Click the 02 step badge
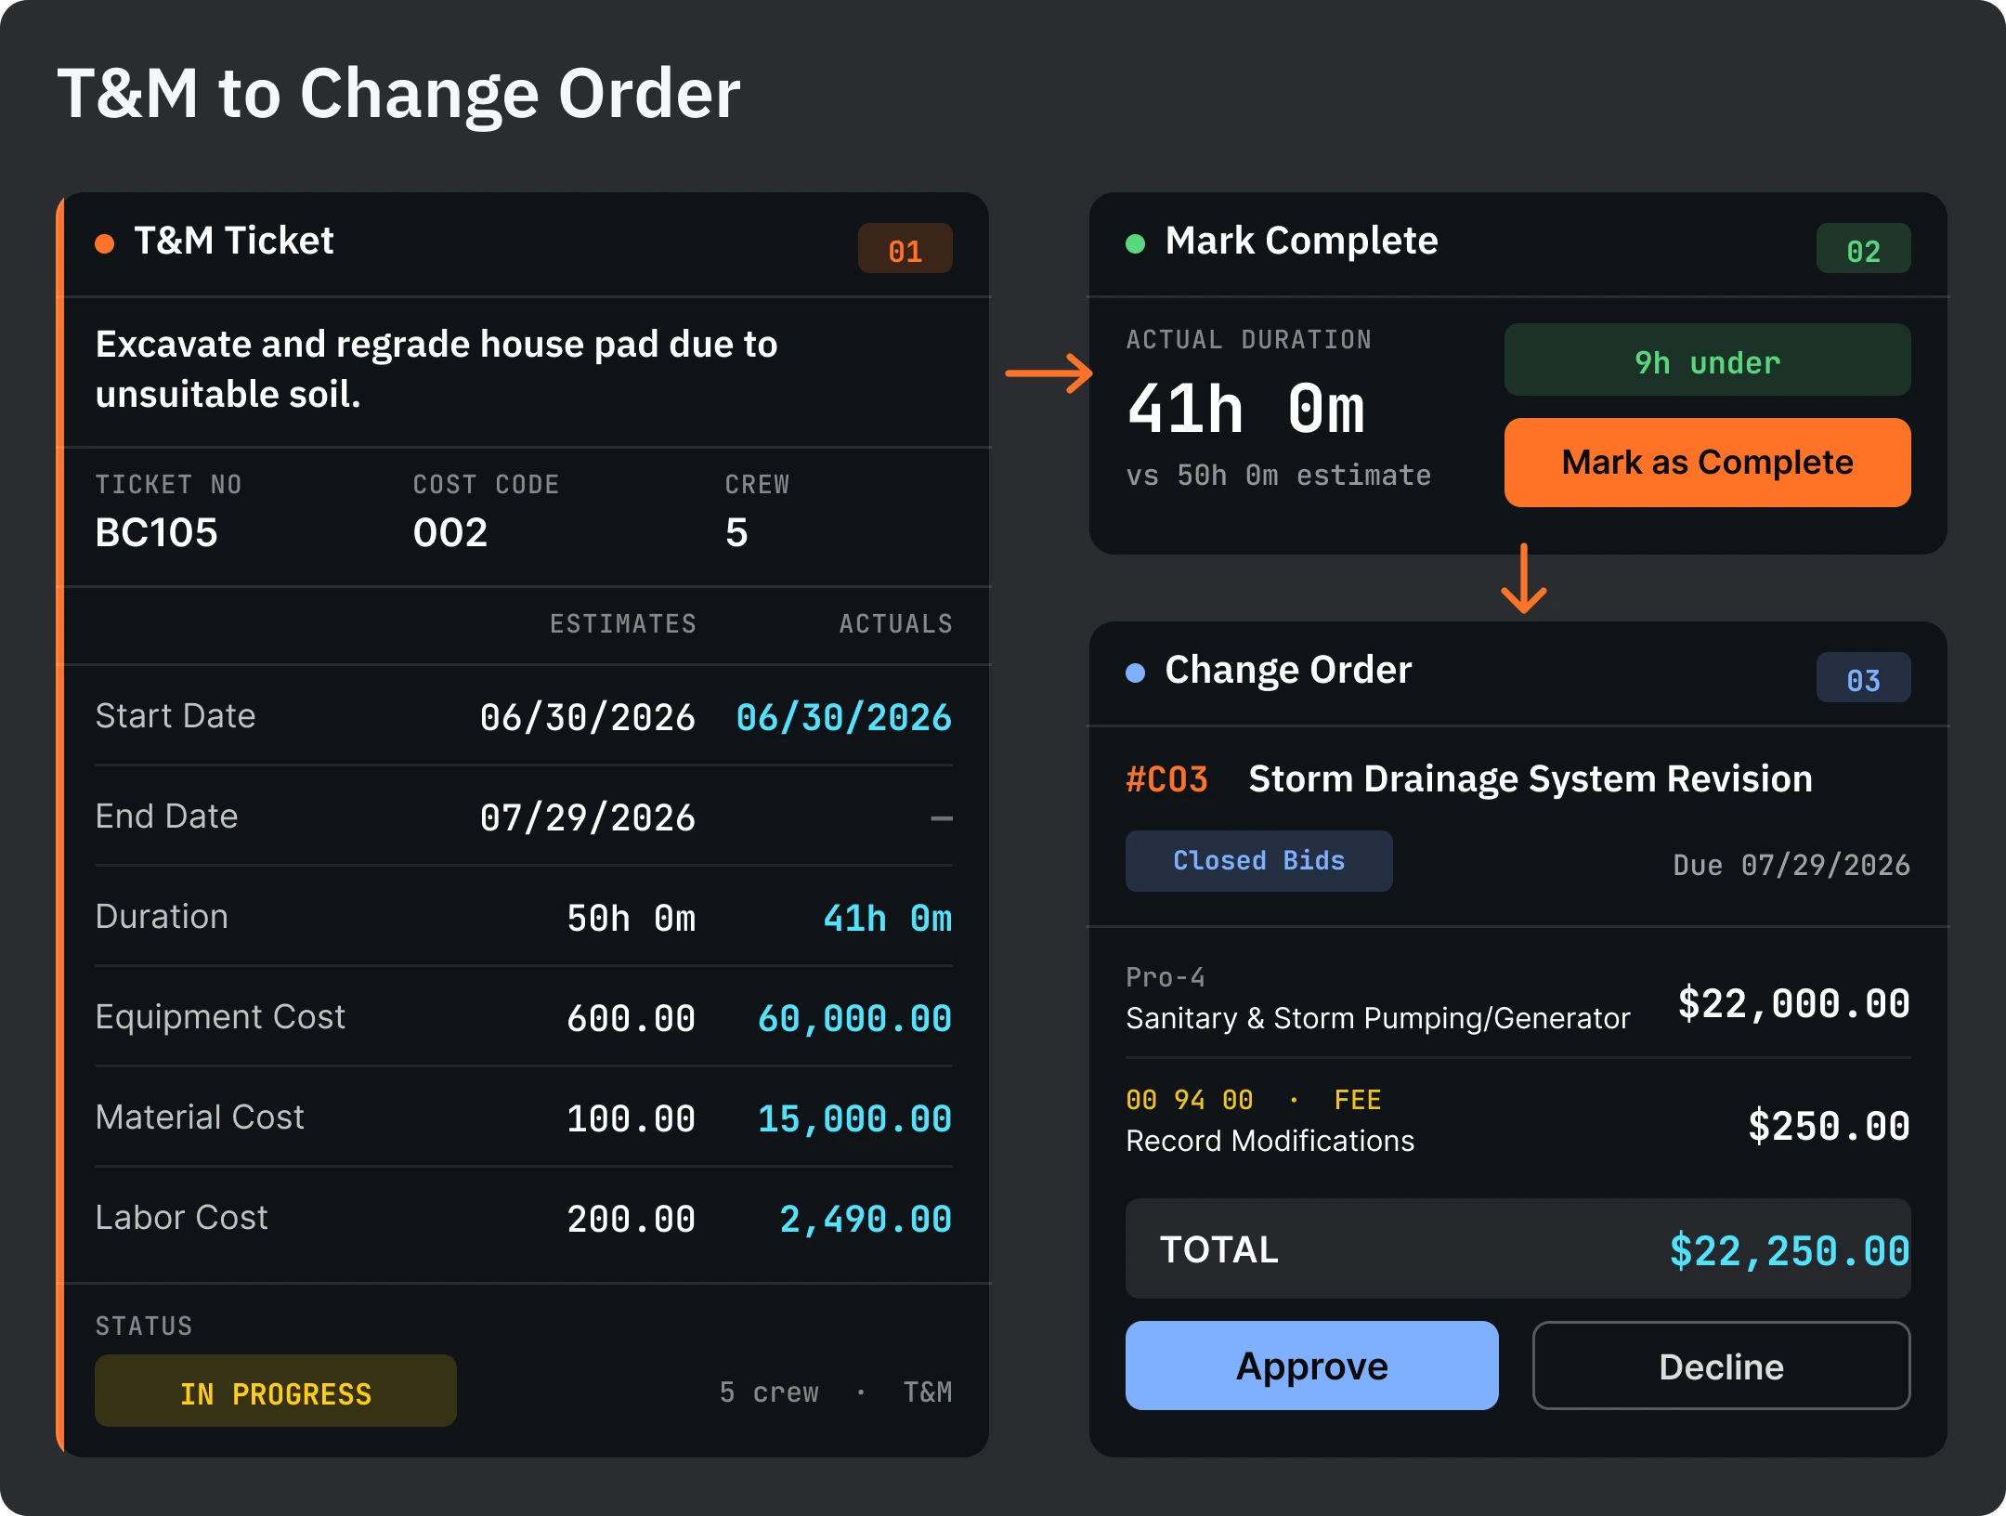 tap(1863, 249)
